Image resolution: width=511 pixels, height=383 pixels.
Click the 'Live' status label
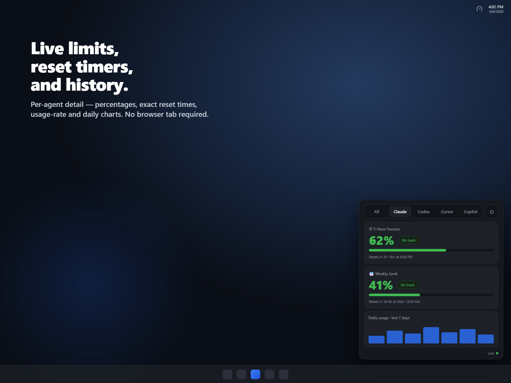coord(491,353)
